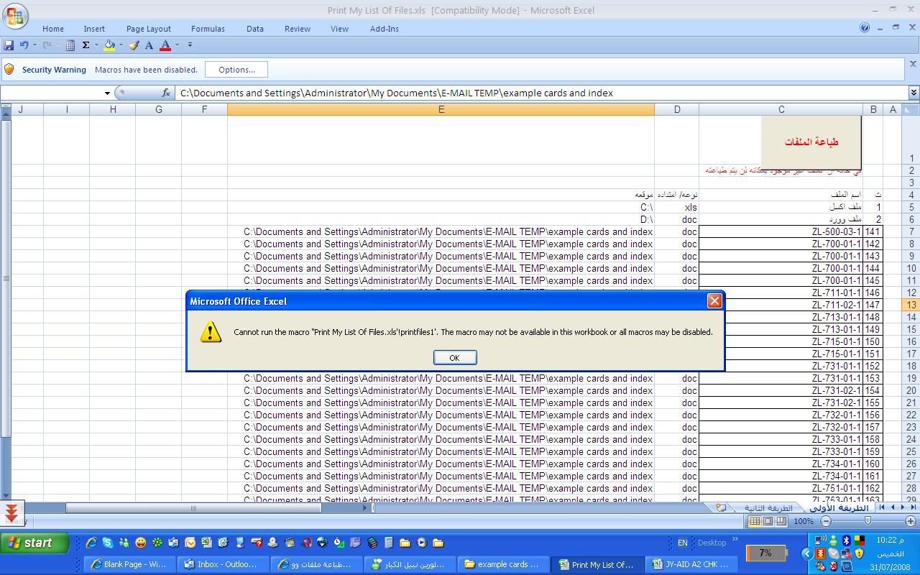920x575 pixels.
Task: Click the red طباعة الملفات print button
Action: click(811, 142)
